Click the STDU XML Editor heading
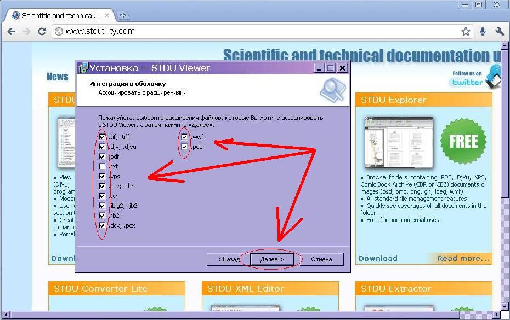510x320 pixels. (x=246, y=288)
